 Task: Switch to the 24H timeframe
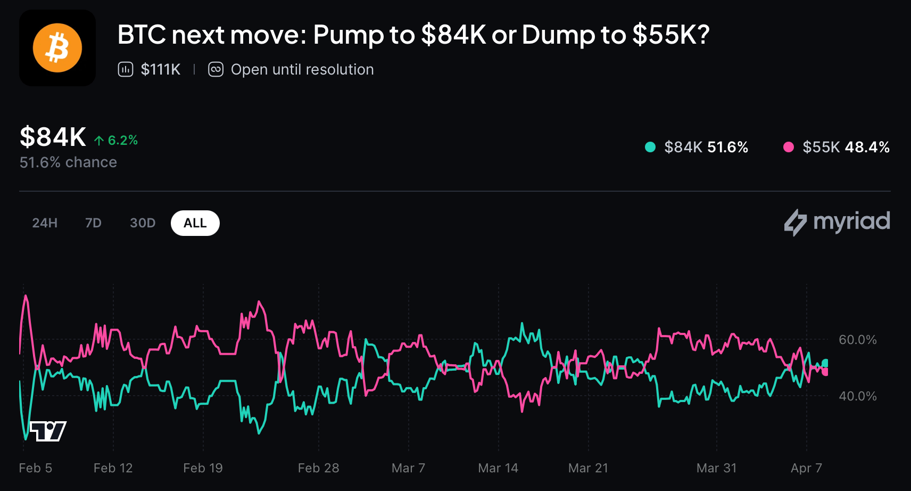click(x=45, y=223)
